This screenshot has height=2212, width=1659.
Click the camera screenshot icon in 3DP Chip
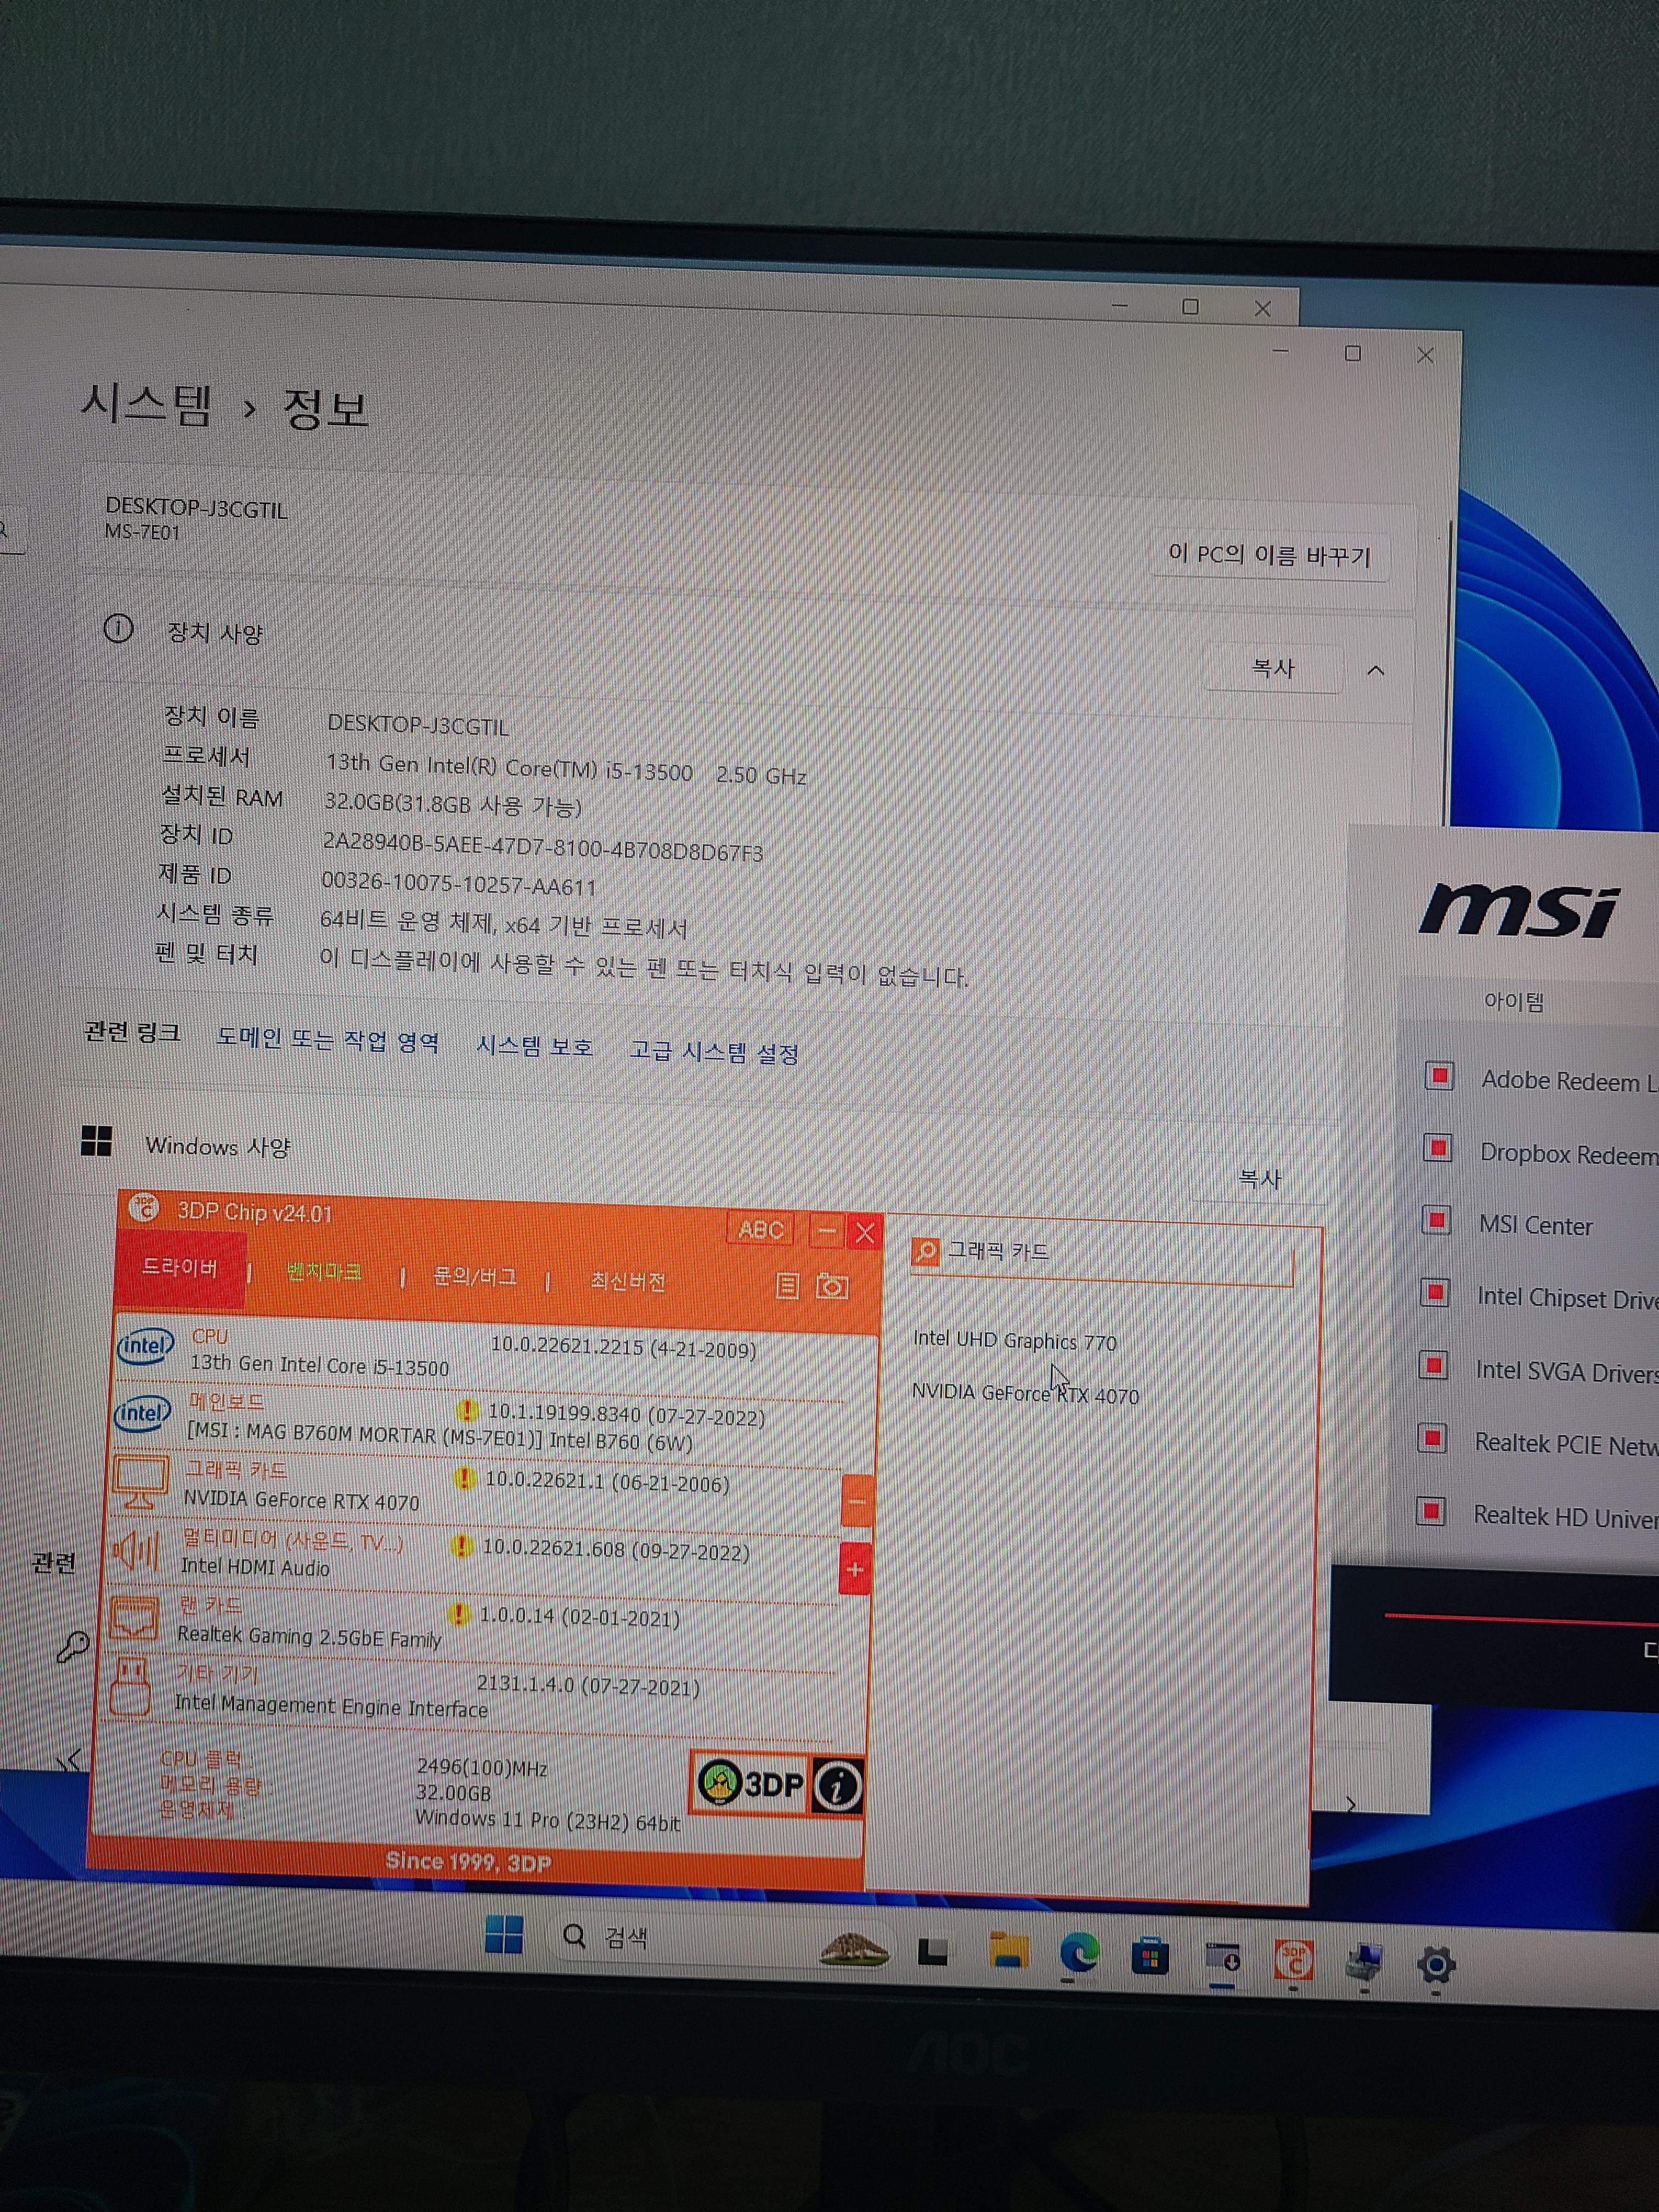tap(832, 1286)
